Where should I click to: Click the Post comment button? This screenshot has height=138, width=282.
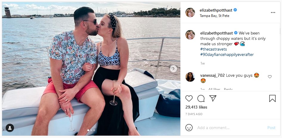click(271, 128)
